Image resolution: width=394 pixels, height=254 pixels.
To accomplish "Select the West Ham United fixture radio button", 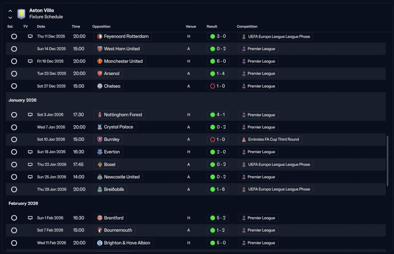I will point(14,49).
